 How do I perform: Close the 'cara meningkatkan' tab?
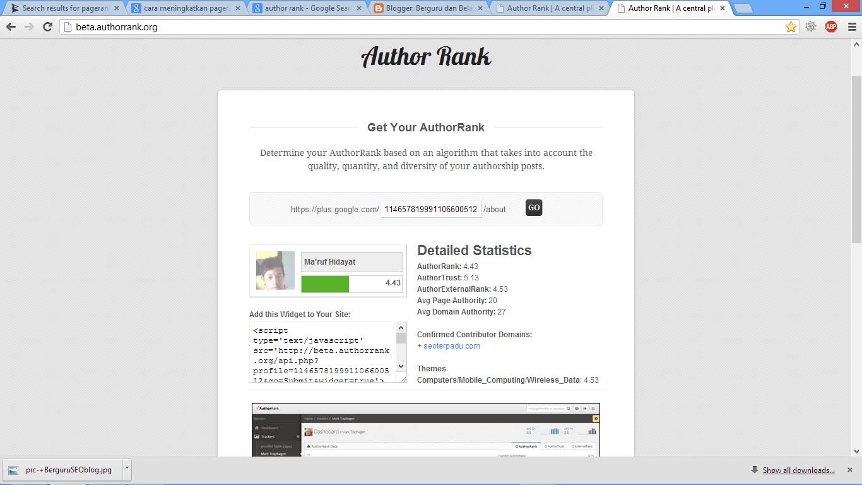click(x=238, y=9)
